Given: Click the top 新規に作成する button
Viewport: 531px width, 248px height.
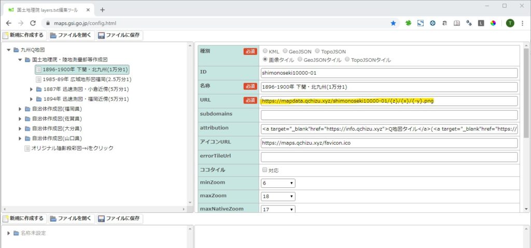Looking at the screenshot, I should [x=24, y=36].
